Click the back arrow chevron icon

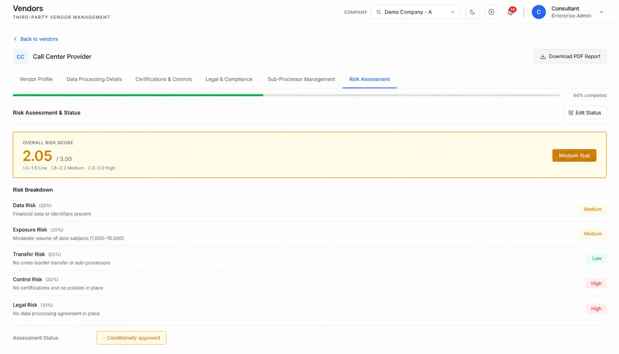(x=15, y=39)
